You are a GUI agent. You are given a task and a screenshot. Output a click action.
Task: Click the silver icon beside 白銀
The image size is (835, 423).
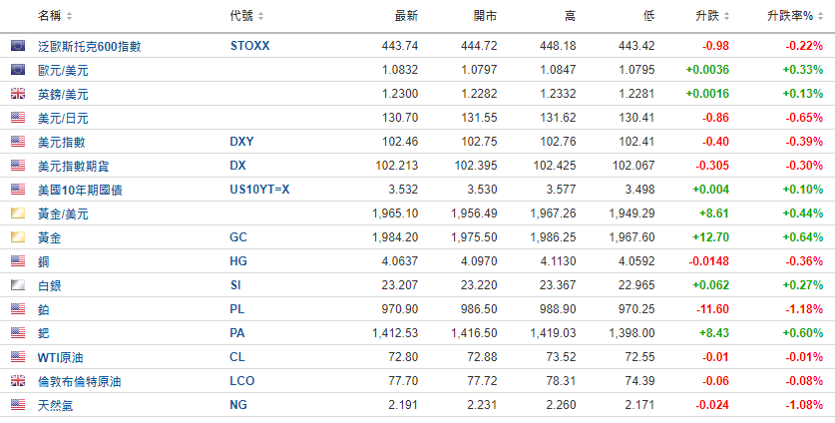tap(18, 285)
